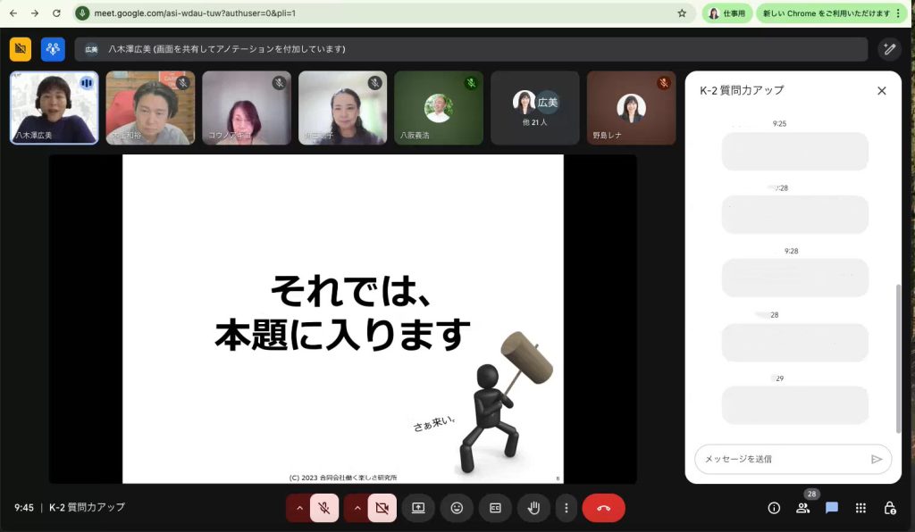This screenshot has height=532, width=915.
Task: Expand the audio settings chevron
Action: click(298, 508)
